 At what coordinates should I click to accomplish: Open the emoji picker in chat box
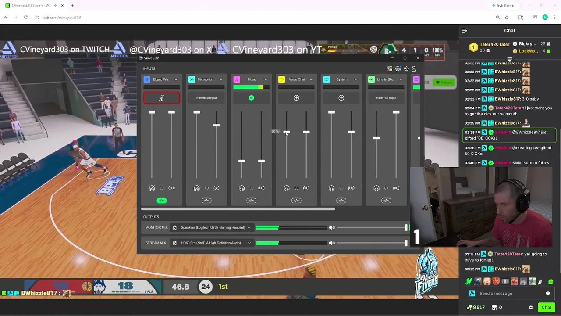point(548,294)
